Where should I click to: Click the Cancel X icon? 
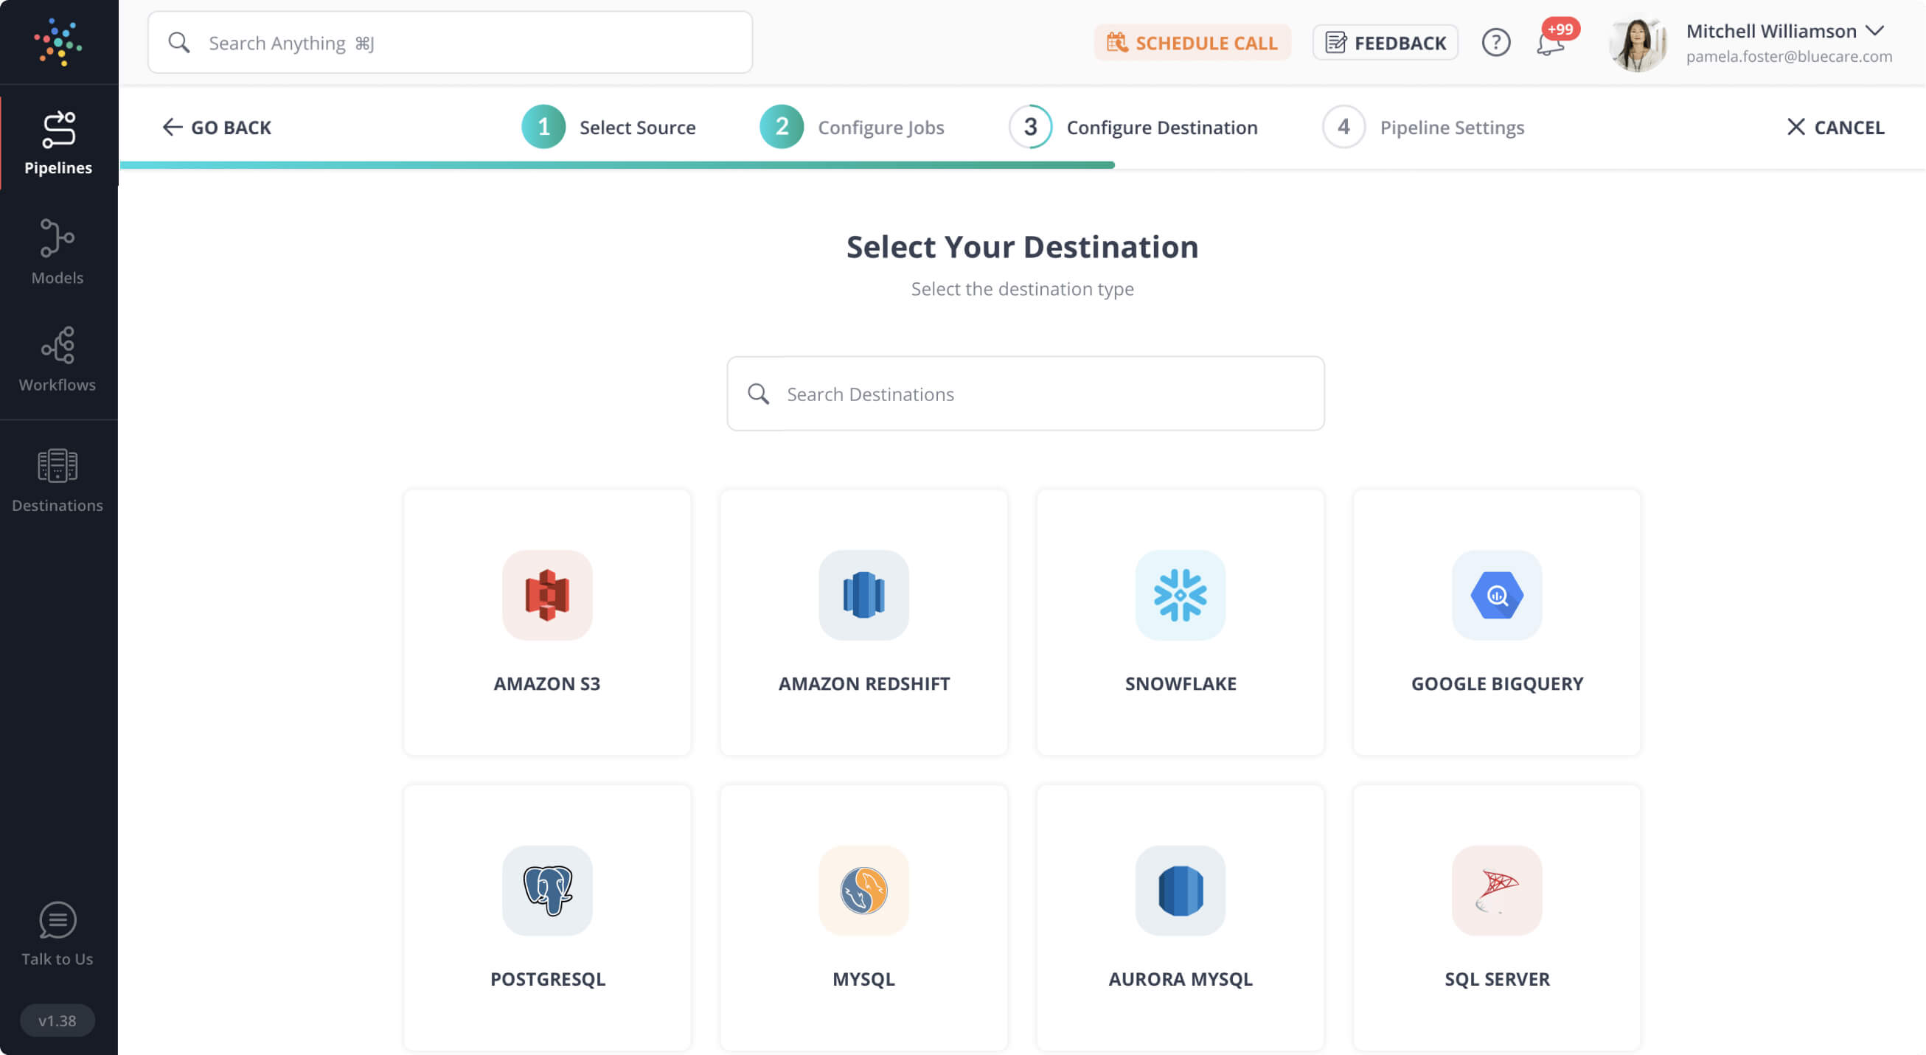(x=1795, y=127)
